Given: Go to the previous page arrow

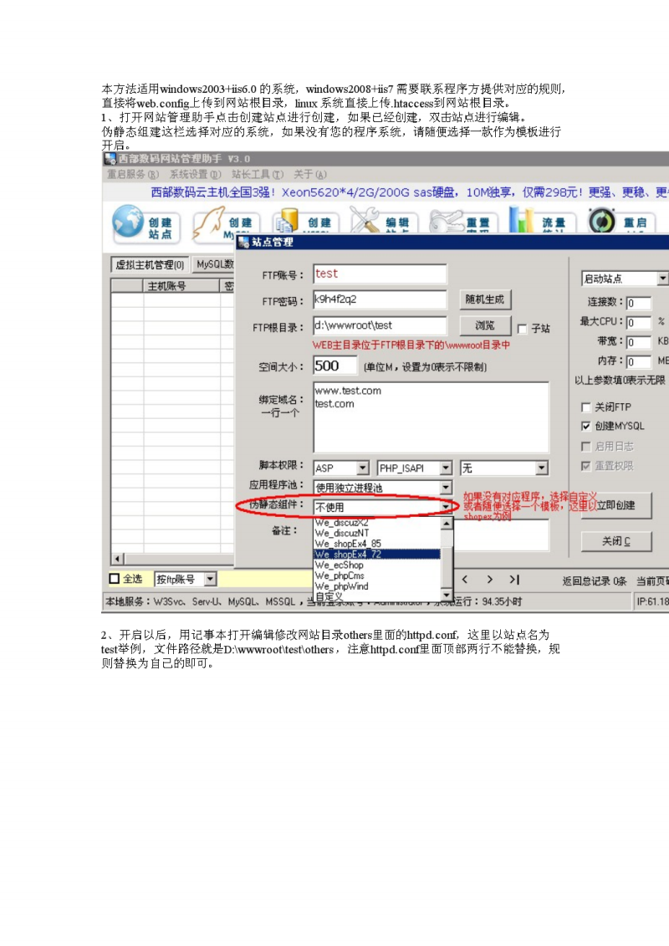Looking at the screenshot, I should click(464, 579).
